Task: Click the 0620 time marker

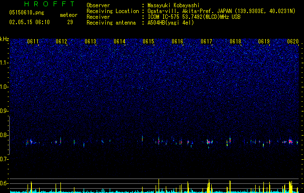Action: coord(293,41)
